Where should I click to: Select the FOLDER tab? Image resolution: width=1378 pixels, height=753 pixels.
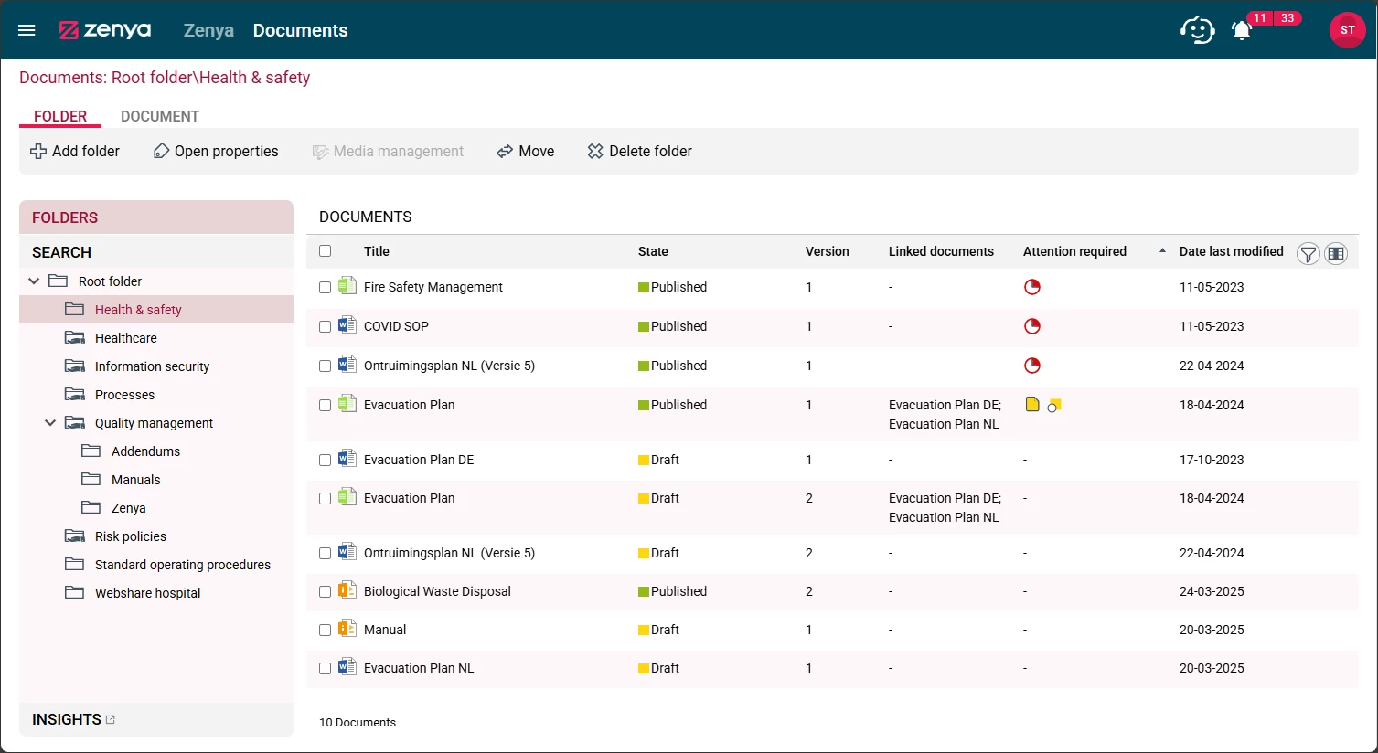click(60, 116)
